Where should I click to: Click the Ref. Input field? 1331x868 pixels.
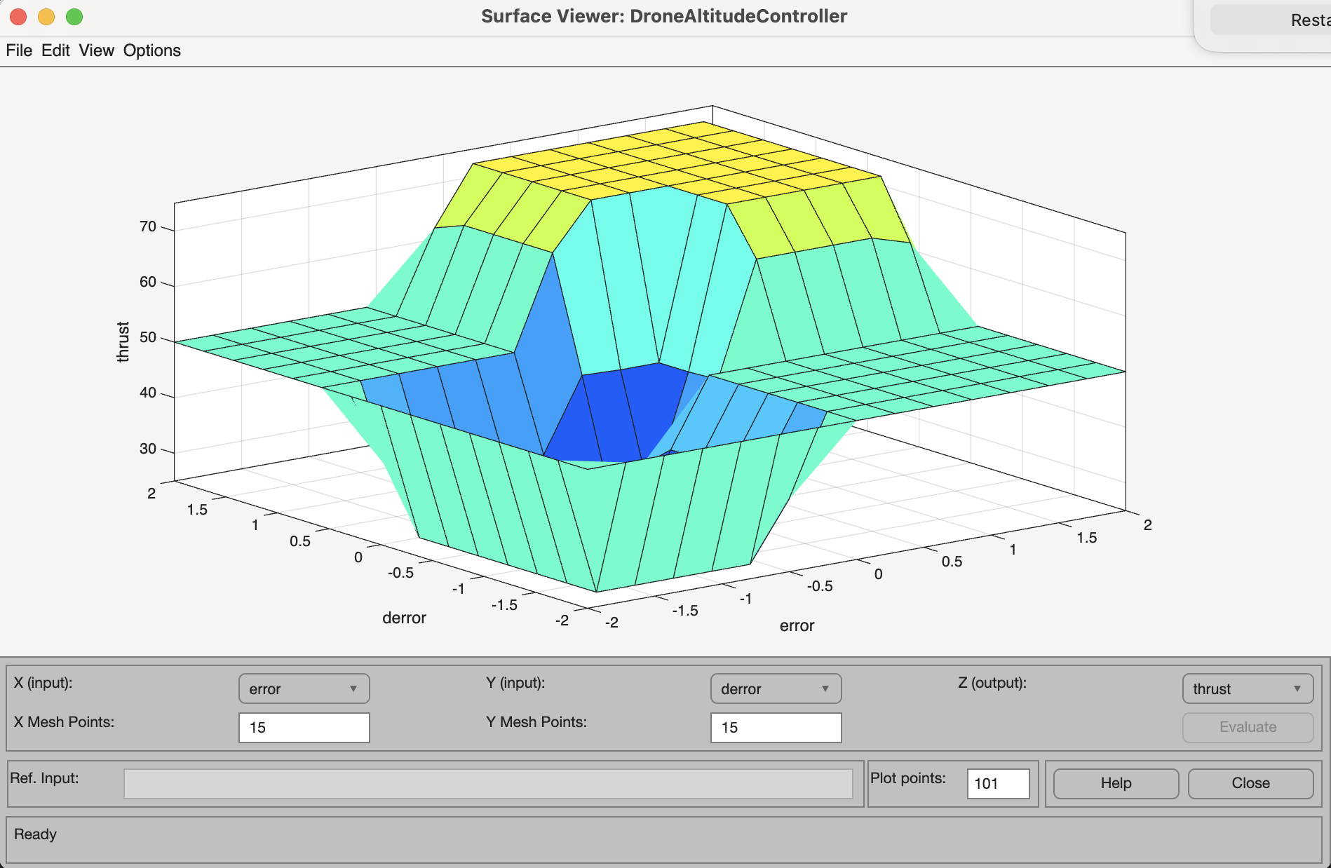(488, 783)
